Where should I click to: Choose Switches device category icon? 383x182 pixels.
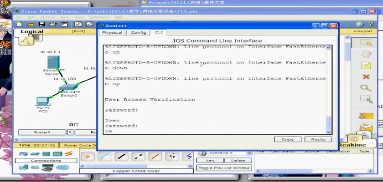[35, 154]
